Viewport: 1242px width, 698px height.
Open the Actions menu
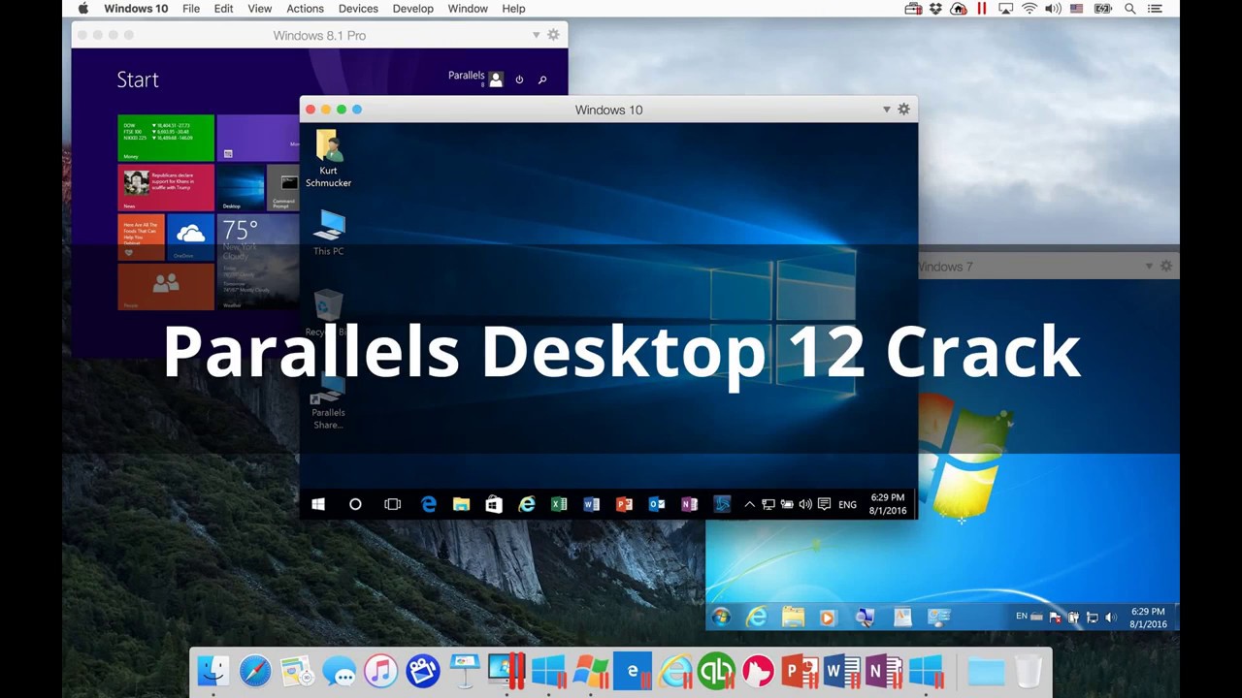tap(305, 9)
